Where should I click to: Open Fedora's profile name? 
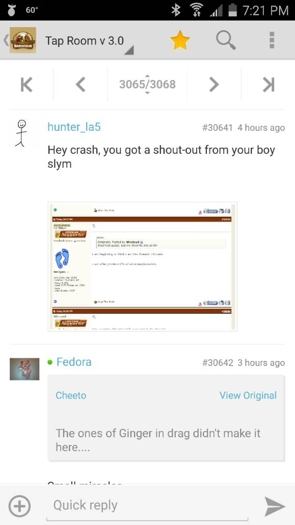pyautogui.click(x=74, y=362)
